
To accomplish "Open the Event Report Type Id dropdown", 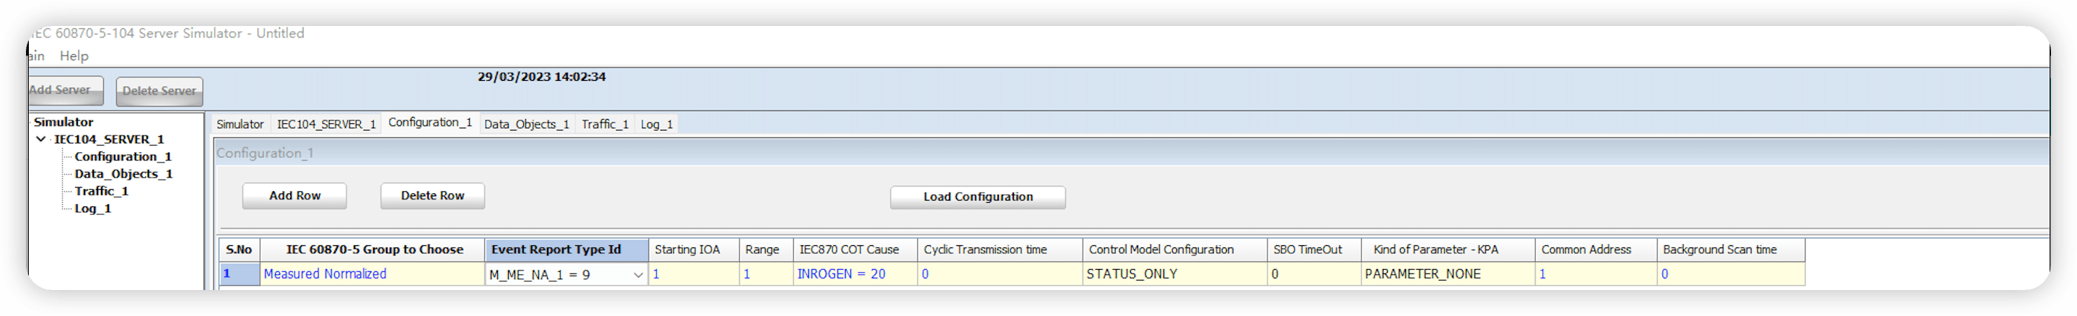I will 638,275.
